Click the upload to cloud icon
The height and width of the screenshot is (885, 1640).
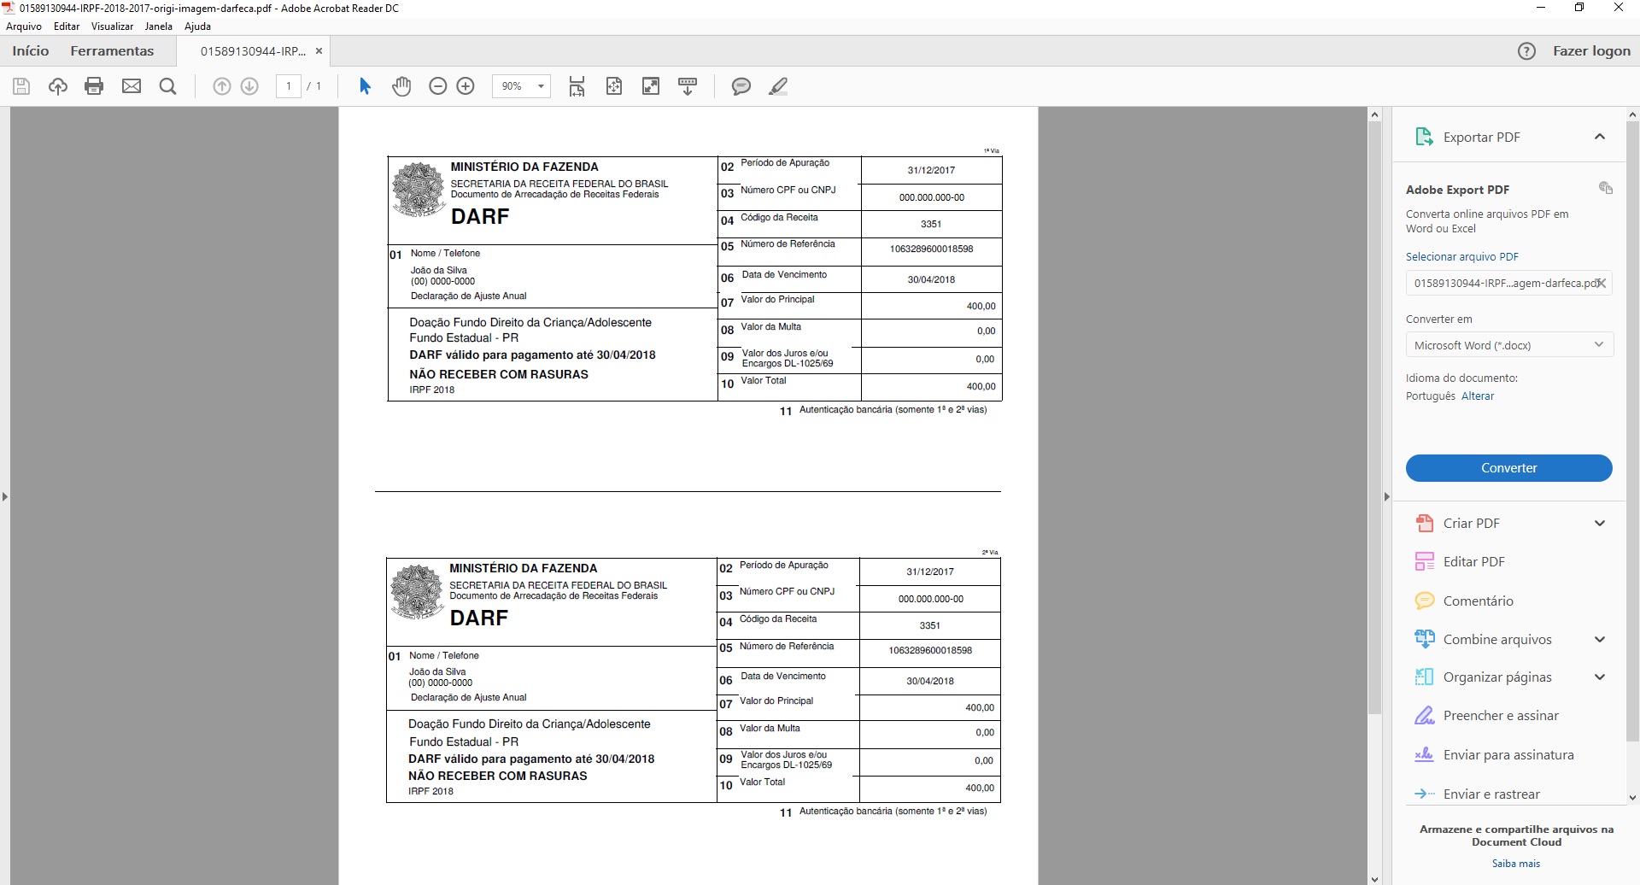58,86
